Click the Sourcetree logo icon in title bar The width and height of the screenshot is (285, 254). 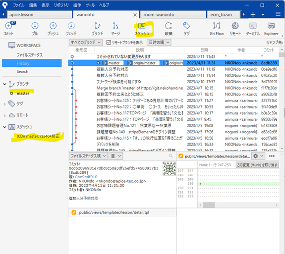(5, 5)
